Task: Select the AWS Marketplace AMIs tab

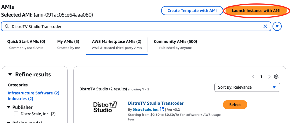Action: point(117,44)
